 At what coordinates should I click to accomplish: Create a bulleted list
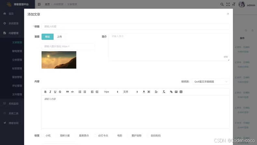pos(85,92)
